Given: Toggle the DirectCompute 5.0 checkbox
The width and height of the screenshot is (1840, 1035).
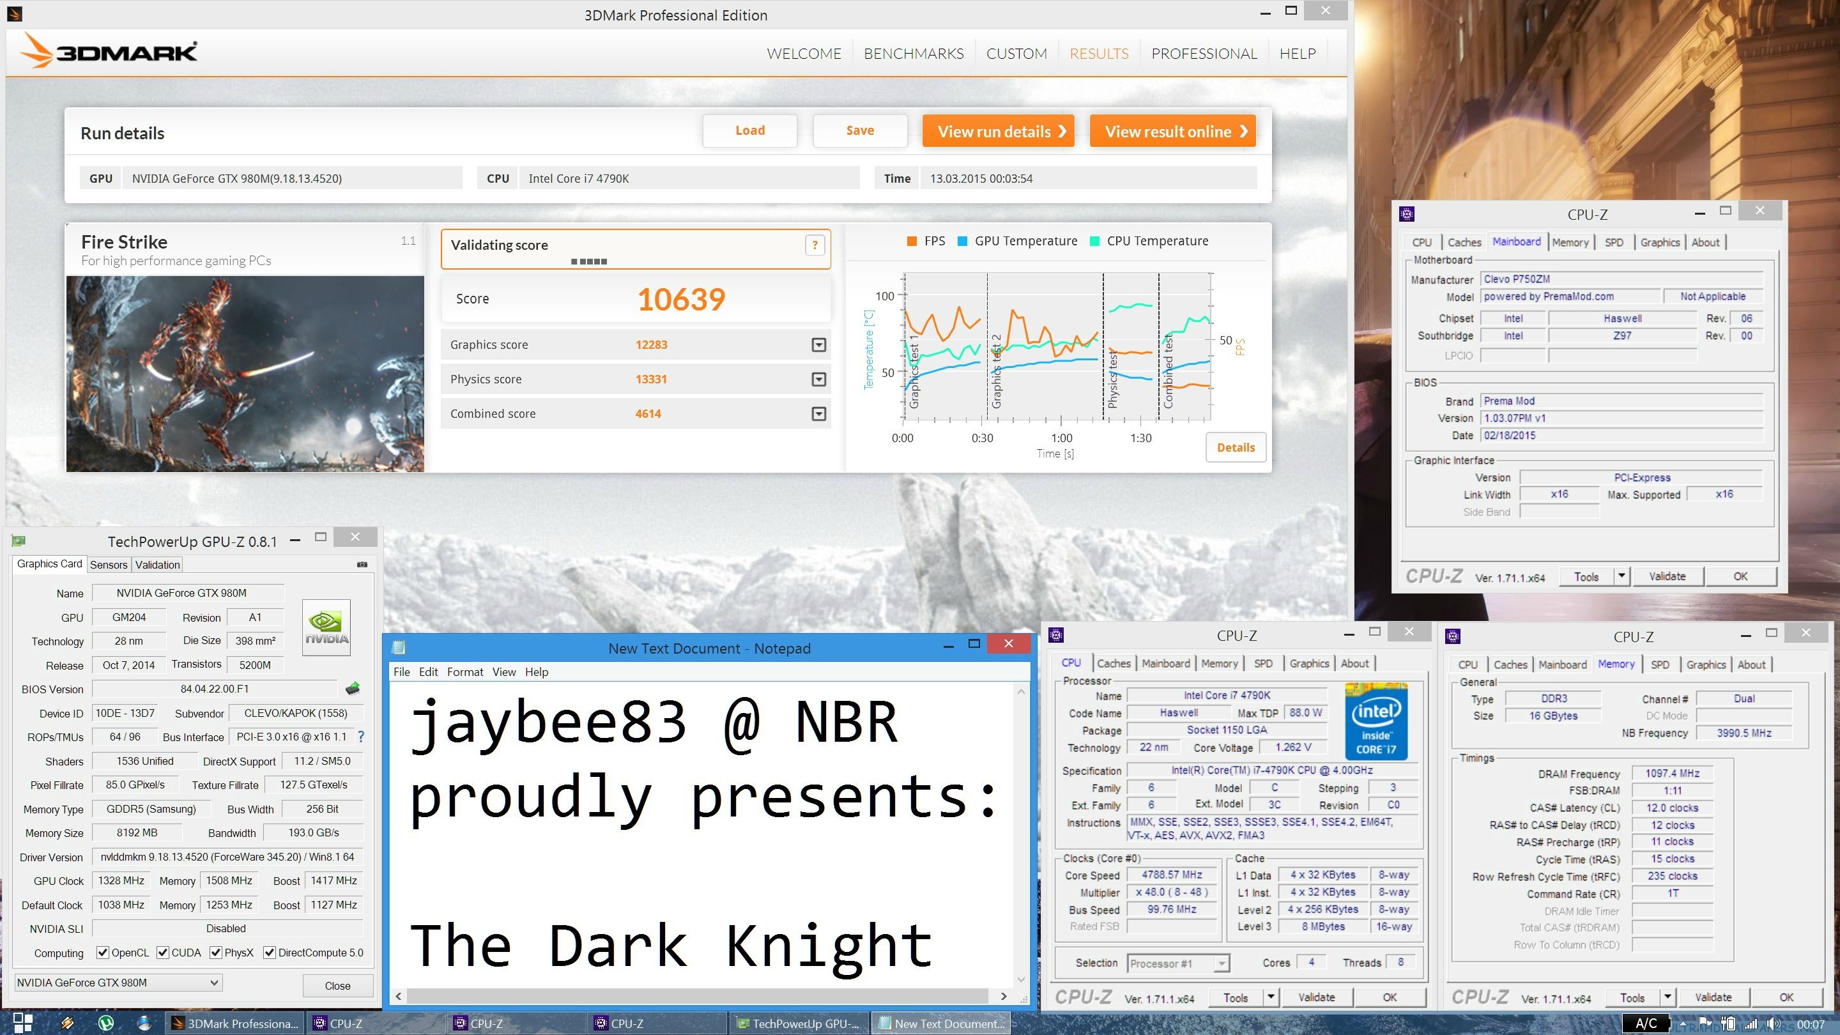Looking at the screenshot, I should pyautogui.click(x=269, y=952).
